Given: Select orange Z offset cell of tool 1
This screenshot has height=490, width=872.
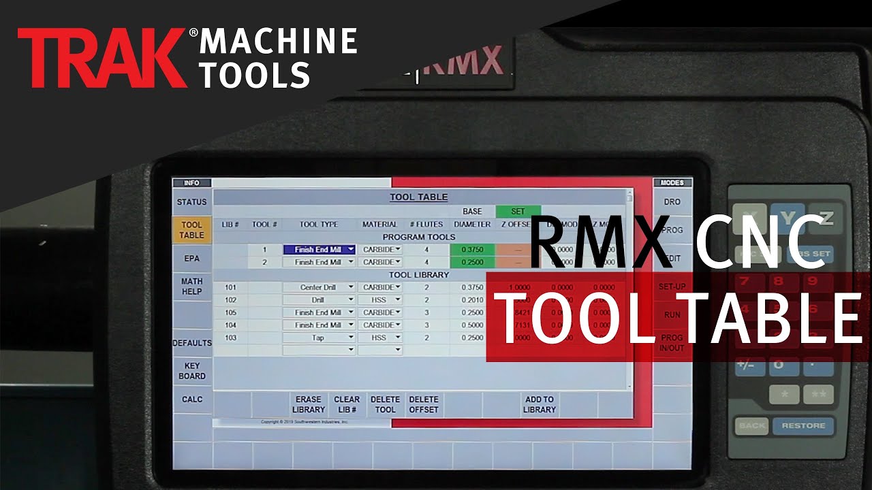Looking at the screenshot, I should coord(518,250).
